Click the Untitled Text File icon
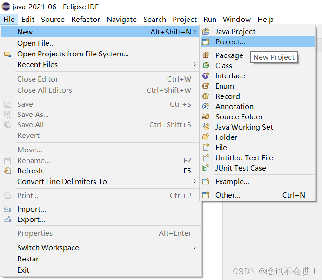 206,157
